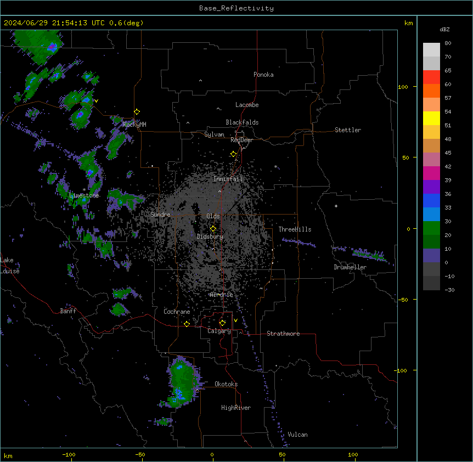Viewport: 473px width, 462px height.
Task: Click the Drumheller city label
Action: pyautogui.click(x=350, y=267)
